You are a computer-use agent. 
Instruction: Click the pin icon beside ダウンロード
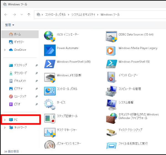click(x=37, y=73)
